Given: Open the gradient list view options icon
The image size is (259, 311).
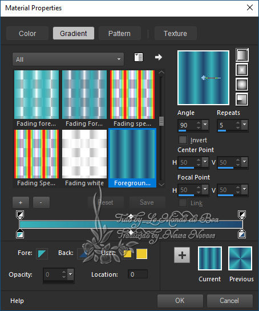Looking at the screenshot, I should [x=139, y=57].
